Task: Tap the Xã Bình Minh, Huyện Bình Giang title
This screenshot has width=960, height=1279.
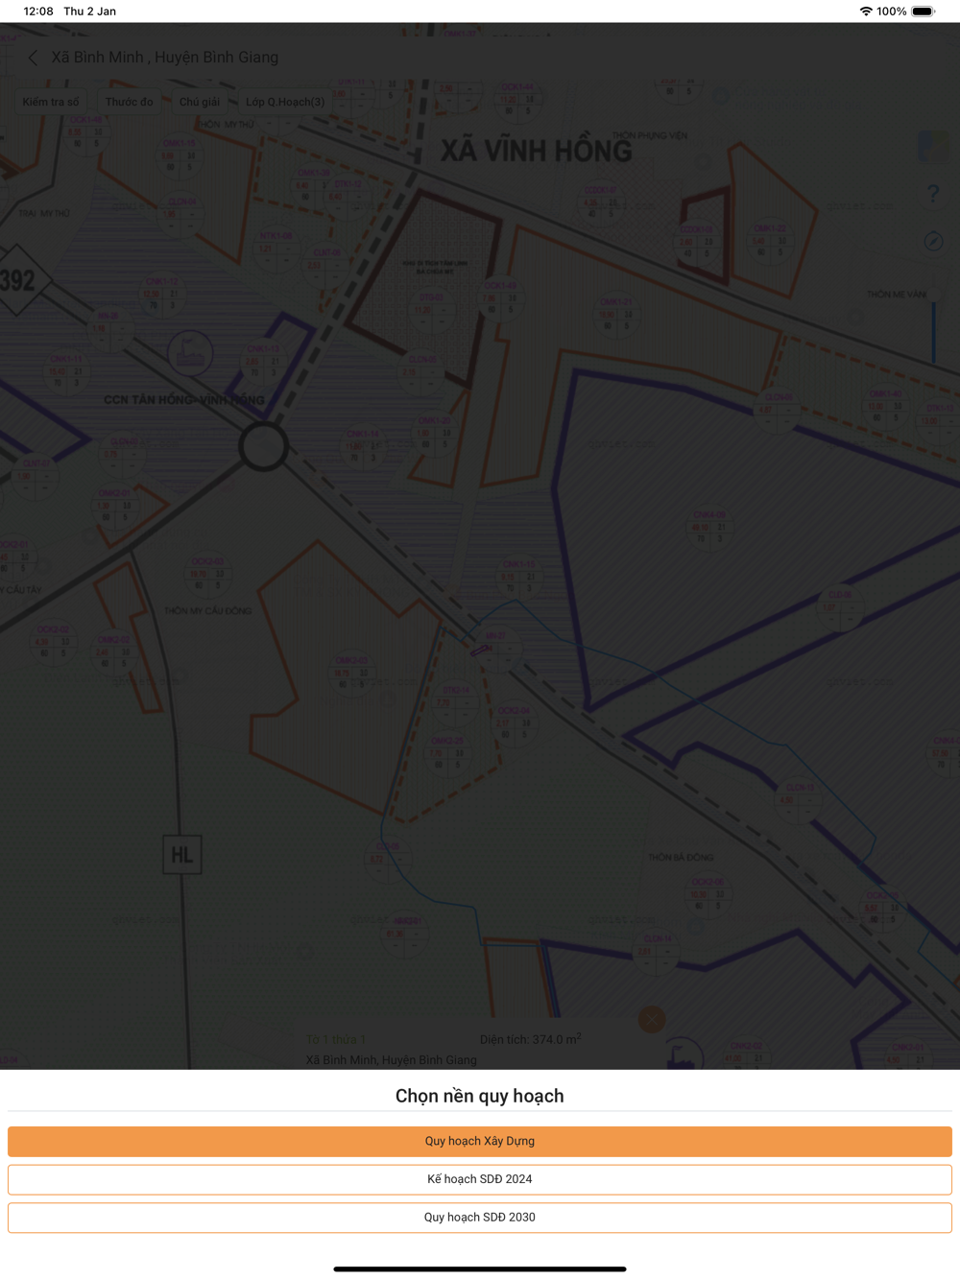Action: 165,58
